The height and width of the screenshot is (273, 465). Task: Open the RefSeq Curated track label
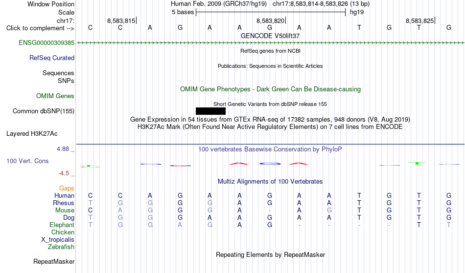51,58
